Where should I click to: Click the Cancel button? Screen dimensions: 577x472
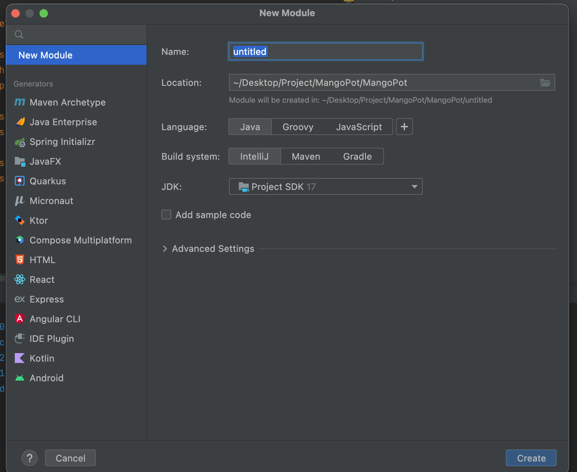(70, 458)
